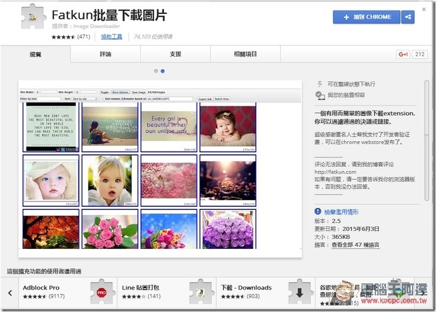The height and width of the screenshot is (312, 436).
Task: Click the purple roses photo in screenshot
Action: point(228,229)
